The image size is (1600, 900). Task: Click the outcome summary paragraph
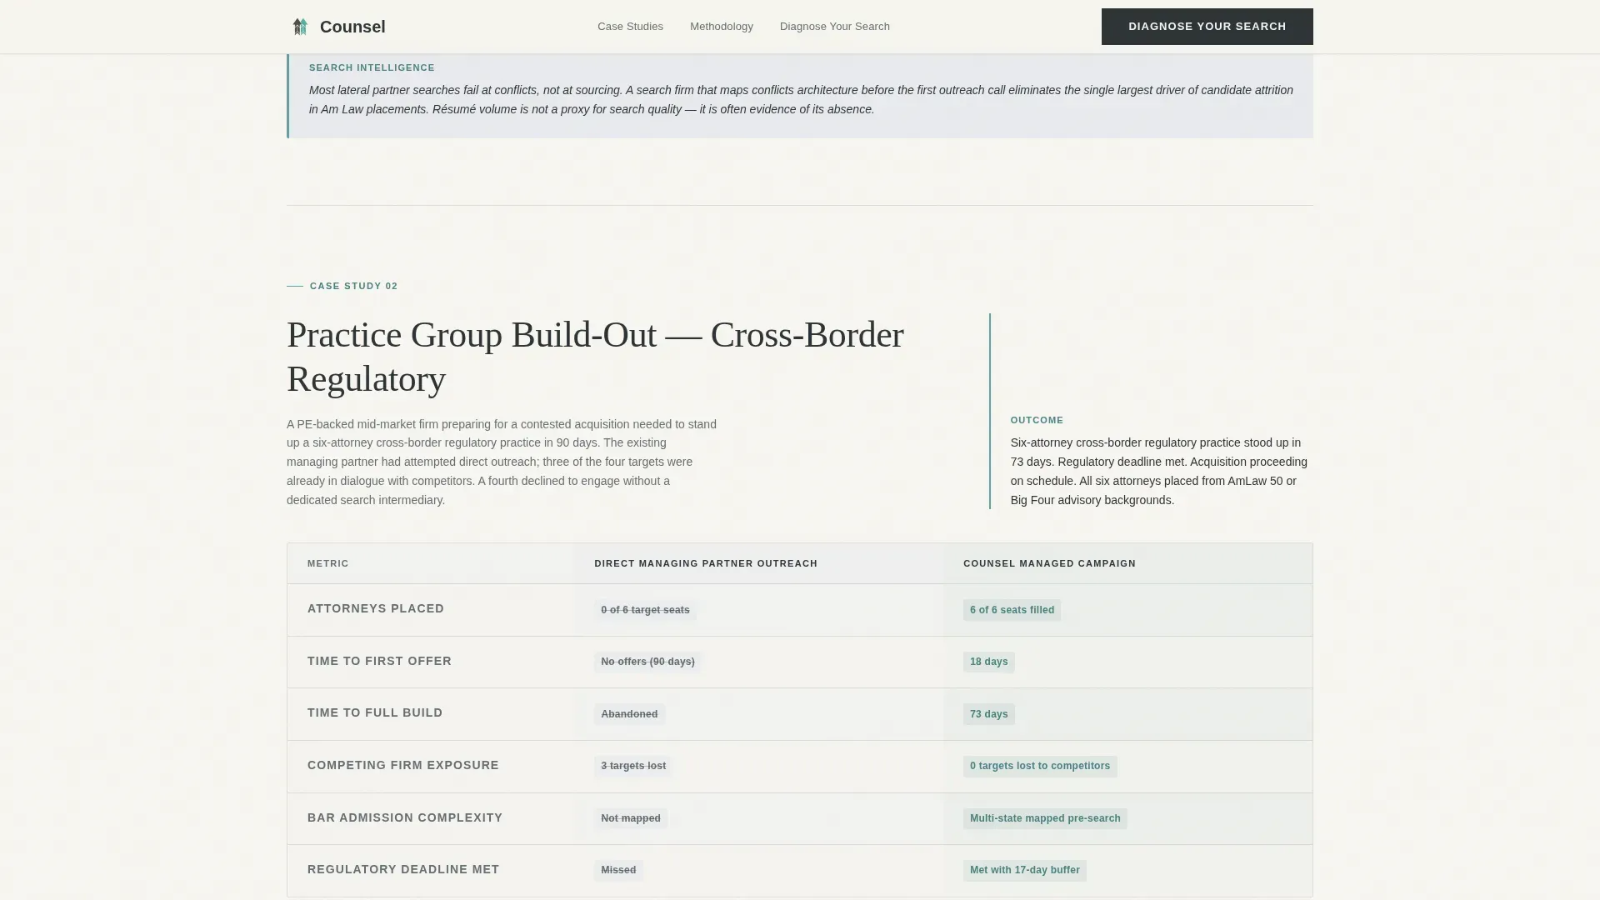[1159, 472]
